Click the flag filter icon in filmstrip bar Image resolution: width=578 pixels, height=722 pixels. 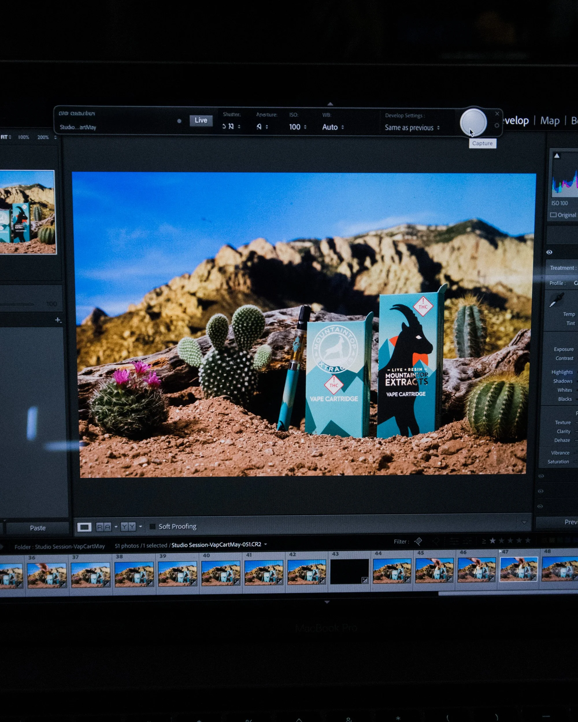click(418, 541)
